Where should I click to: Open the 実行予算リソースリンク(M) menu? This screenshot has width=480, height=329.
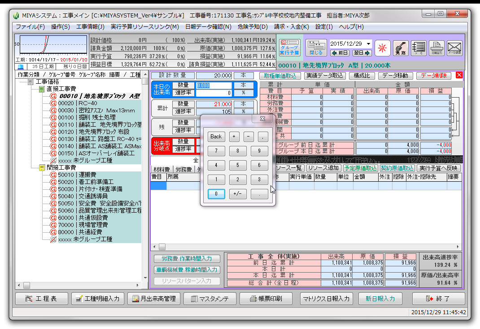tap(145, 27)
